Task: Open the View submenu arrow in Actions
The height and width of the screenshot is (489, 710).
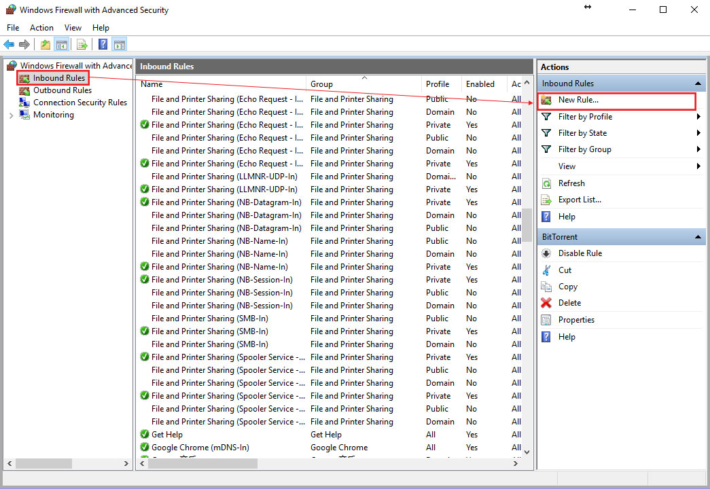Action: (x=698, y=166)
